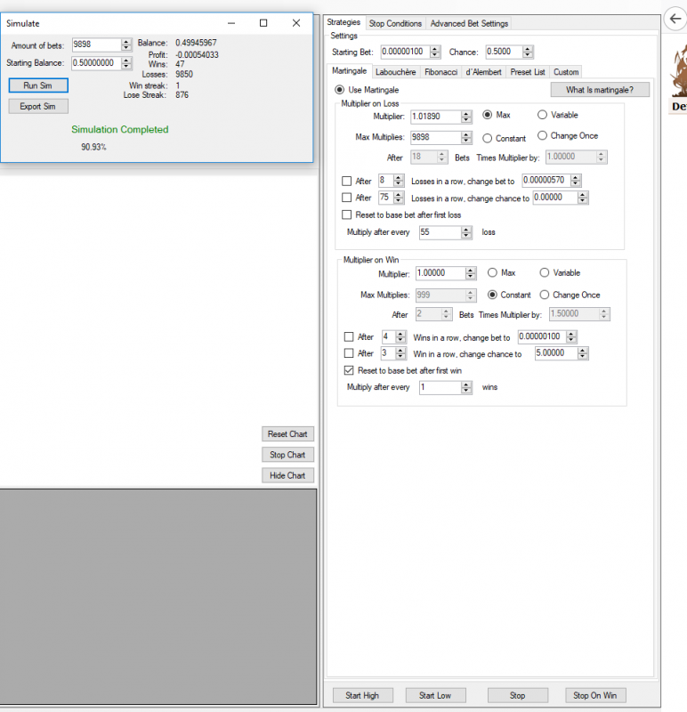Select Change Once under Multiplier on Loss

(x=542, y=135)
